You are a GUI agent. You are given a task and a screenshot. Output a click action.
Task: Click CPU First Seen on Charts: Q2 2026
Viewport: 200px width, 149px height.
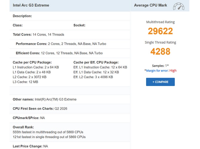pos(40,109)
